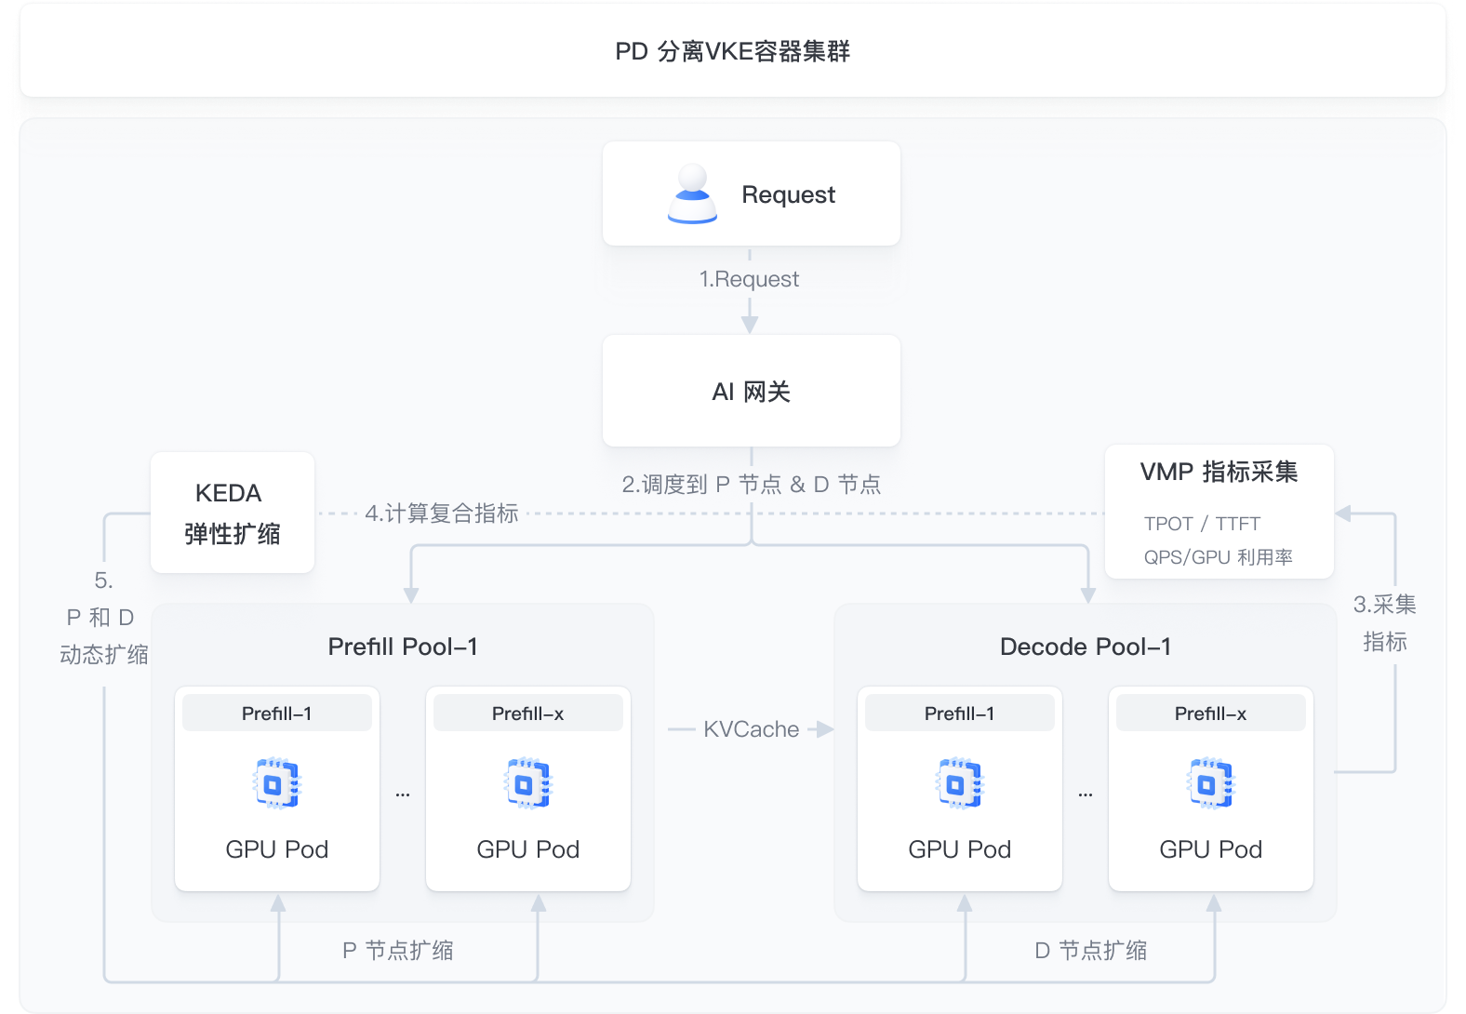Click the GPU chip icon under Prefill-1 in Decode Pool-1
The height and width of the screenshot is (1014, 1466).
click(959, 783)
